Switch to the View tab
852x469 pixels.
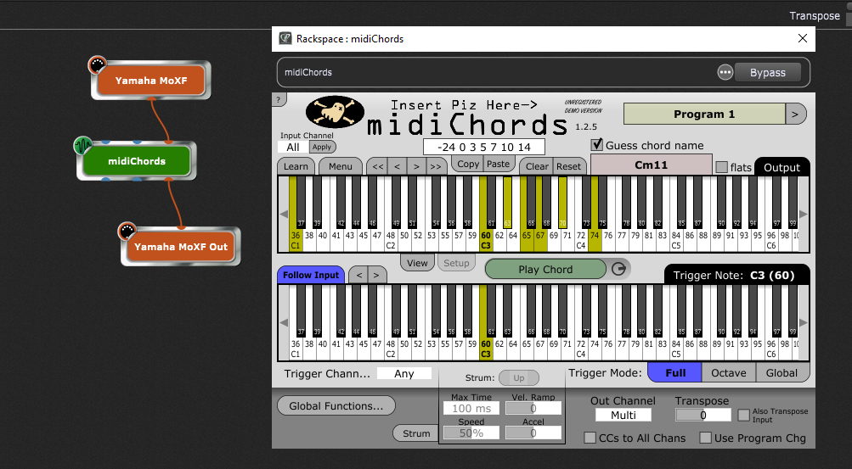[417, 263]
